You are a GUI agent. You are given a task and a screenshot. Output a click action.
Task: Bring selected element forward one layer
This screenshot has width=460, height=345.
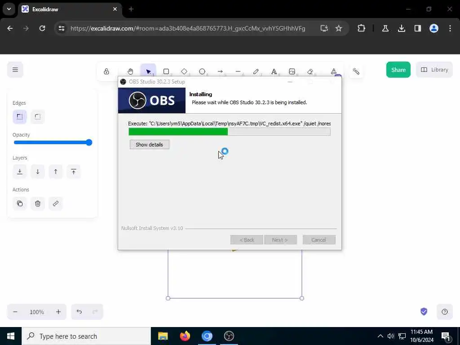point(56,172)
